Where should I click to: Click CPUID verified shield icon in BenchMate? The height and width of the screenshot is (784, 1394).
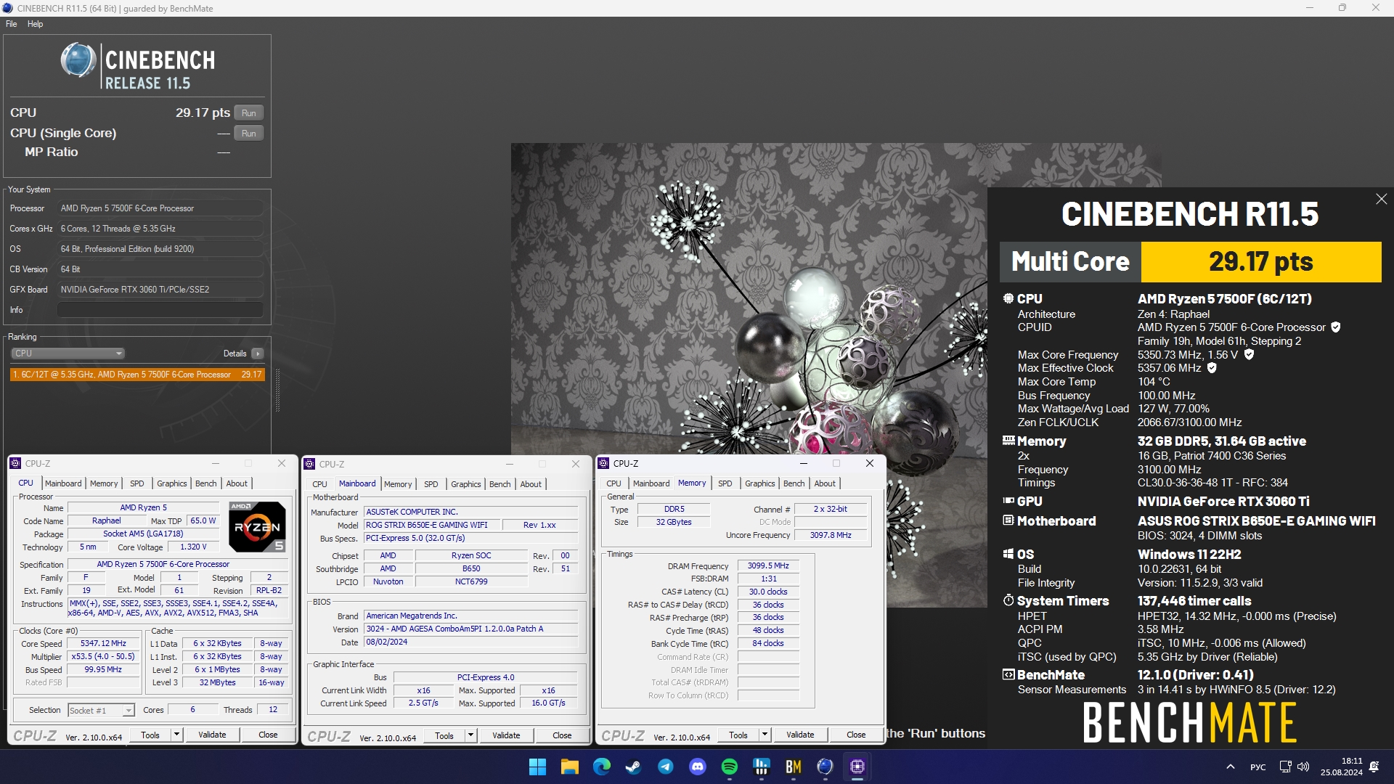tap(1336, 327)
